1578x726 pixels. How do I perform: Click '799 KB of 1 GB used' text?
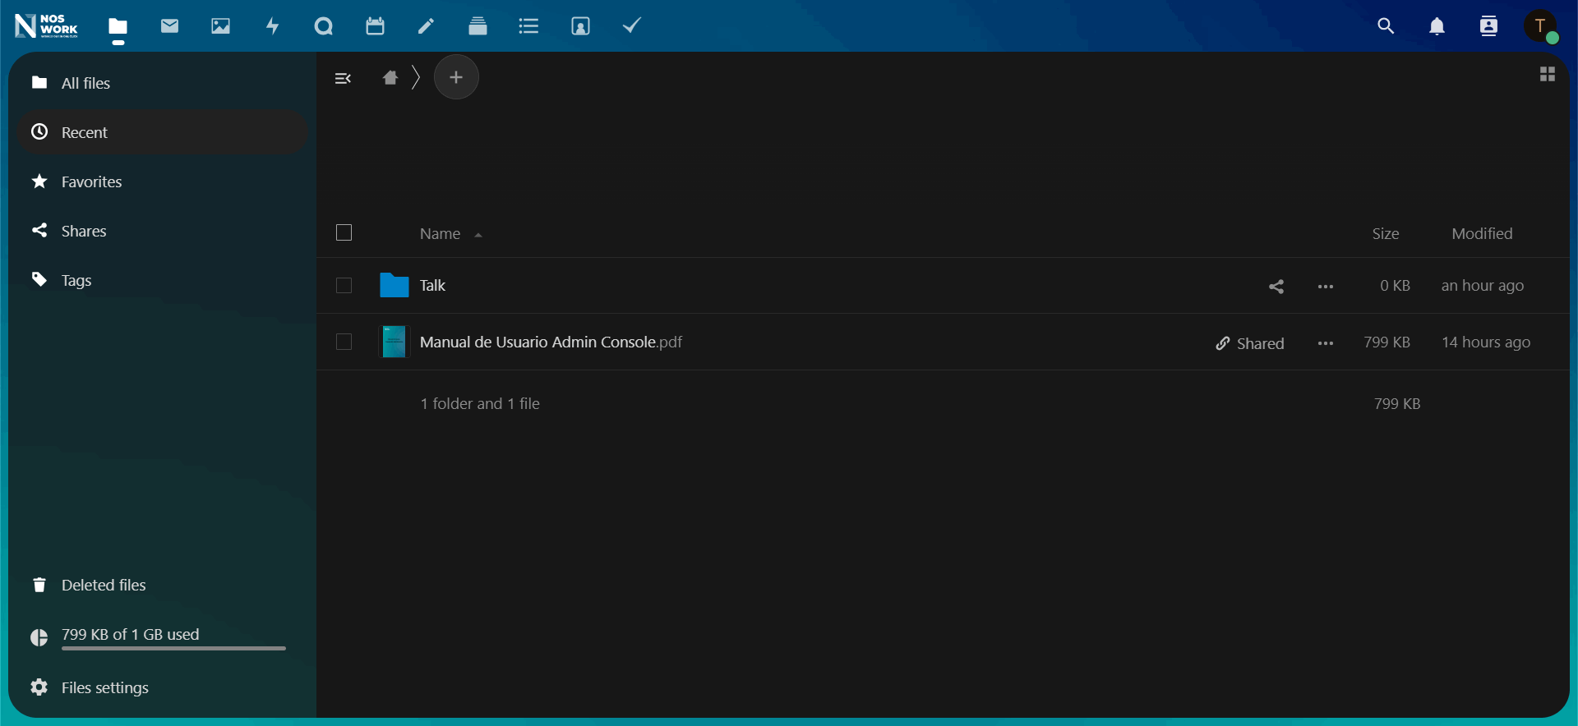(x=130, y=635)
